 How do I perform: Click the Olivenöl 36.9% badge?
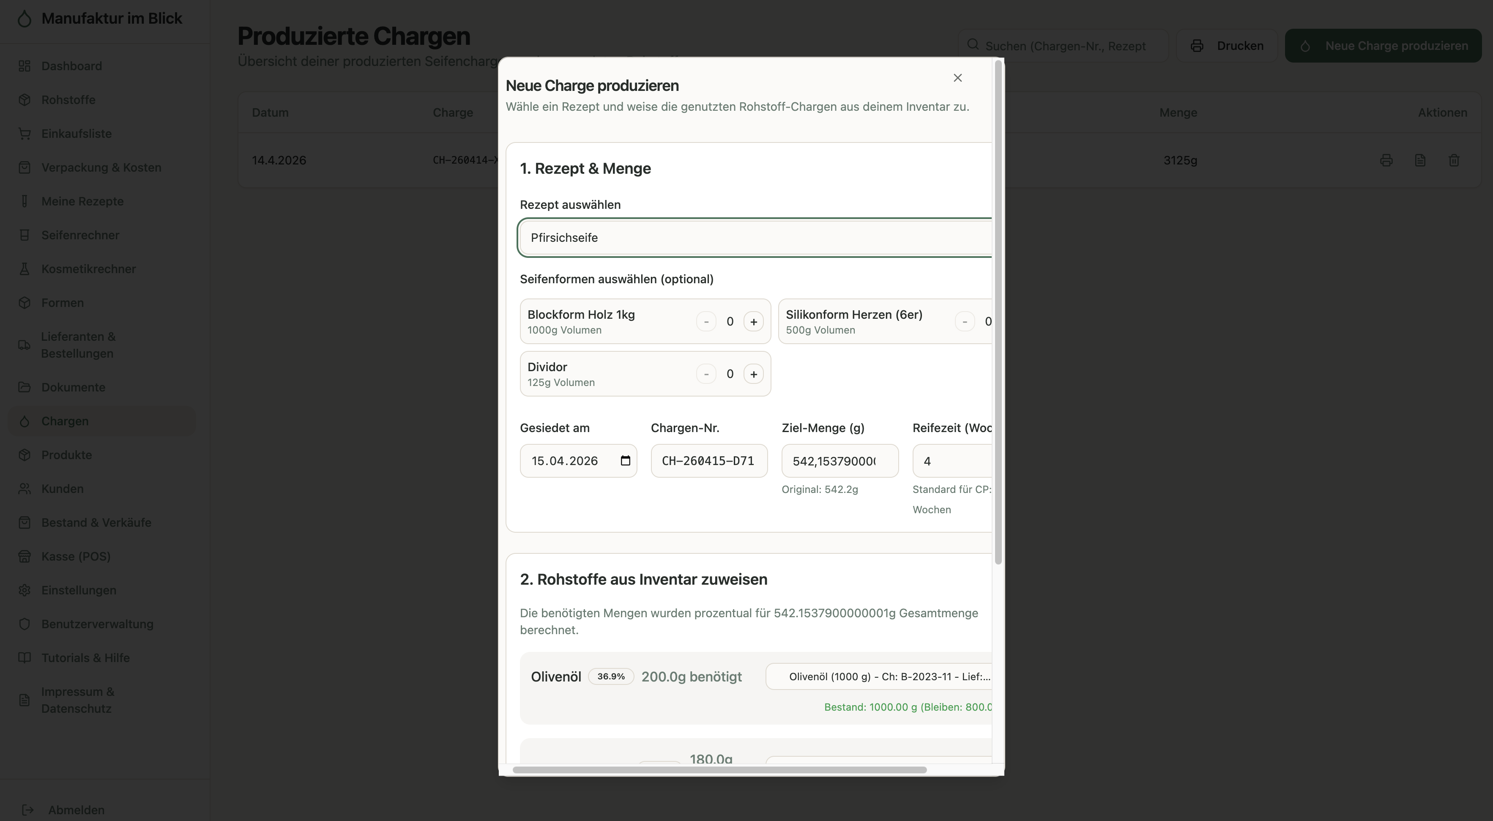(x=611, y=677)
